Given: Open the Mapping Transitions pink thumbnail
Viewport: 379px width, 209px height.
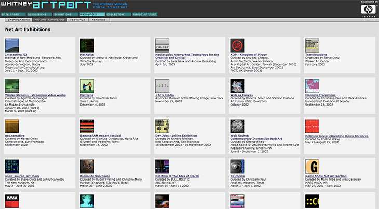Looking at the screenshot, I should pyautogui.click(x=312, y=86).
